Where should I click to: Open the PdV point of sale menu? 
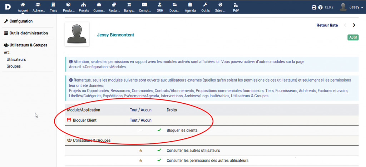(x=236, y=7)
